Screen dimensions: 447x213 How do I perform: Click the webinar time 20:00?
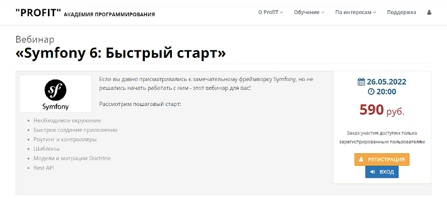[x=386, y=91]
